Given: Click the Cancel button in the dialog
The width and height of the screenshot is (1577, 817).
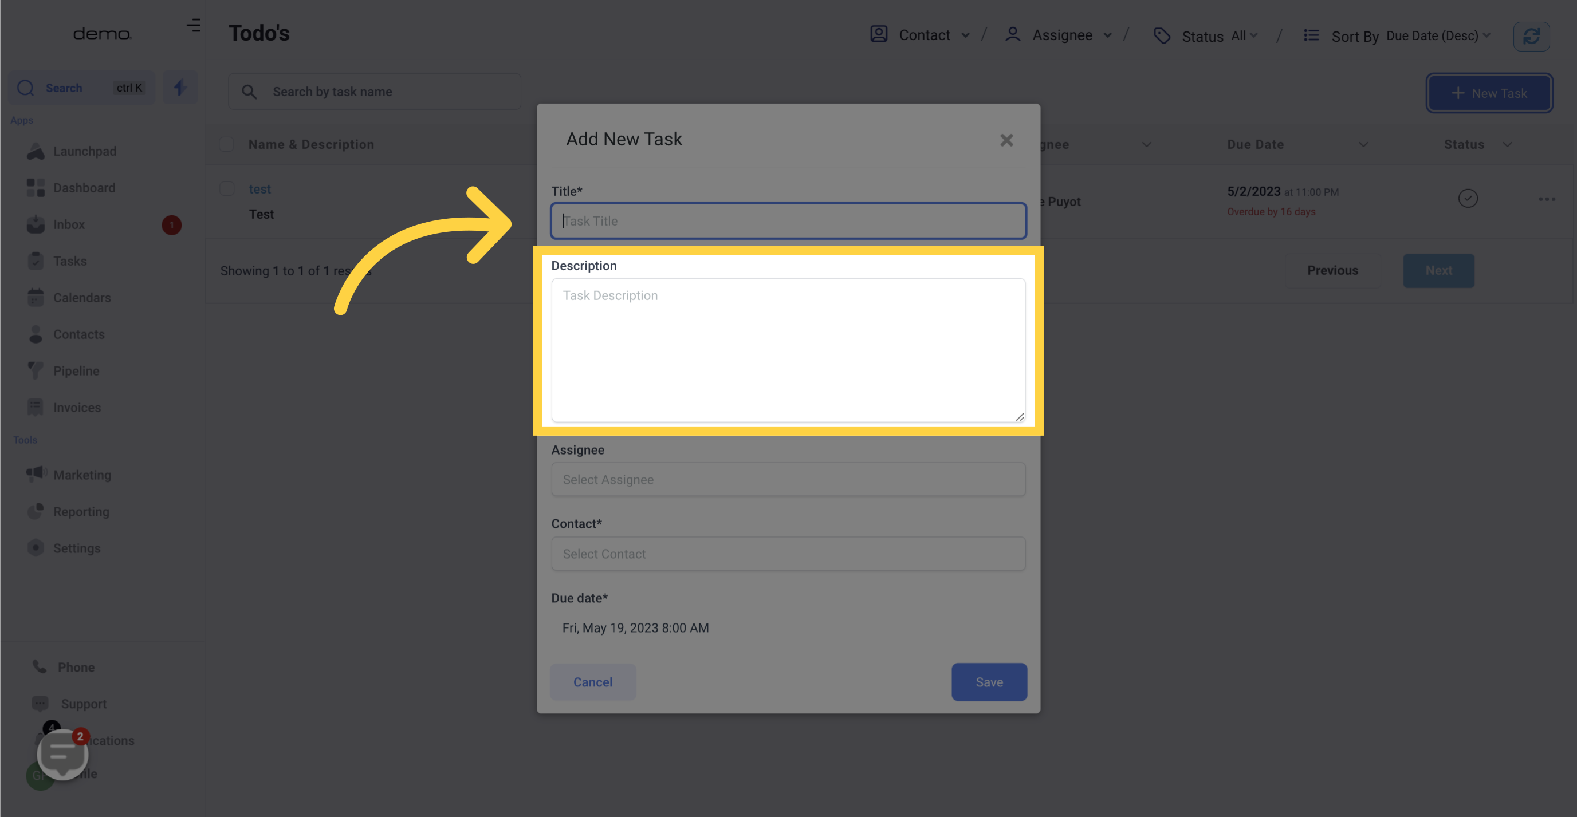Looking at the screenshot, I should point(592,682).
